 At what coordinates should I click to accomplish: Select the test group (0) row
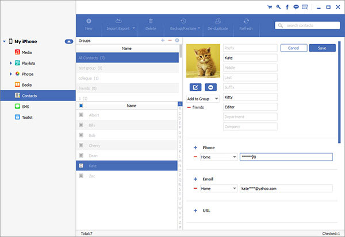128,68
